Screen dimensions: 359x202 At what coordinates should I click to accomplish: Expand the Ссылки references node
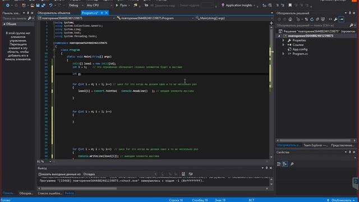[283, 45]
